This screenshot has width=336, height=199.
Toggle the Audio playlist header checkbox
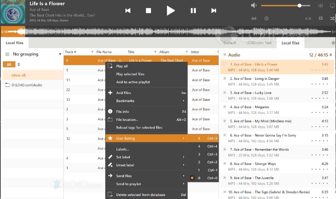225,55
